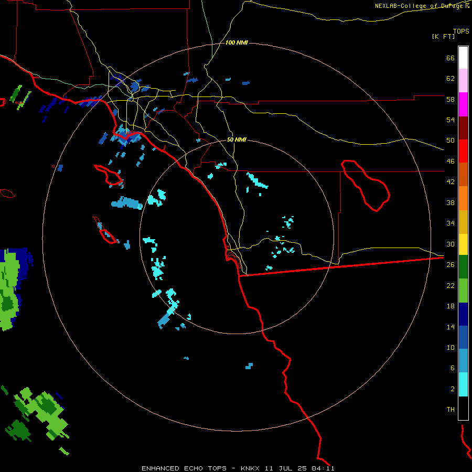
Task: Click the 66 legend value
Action: tap(450, 58)
